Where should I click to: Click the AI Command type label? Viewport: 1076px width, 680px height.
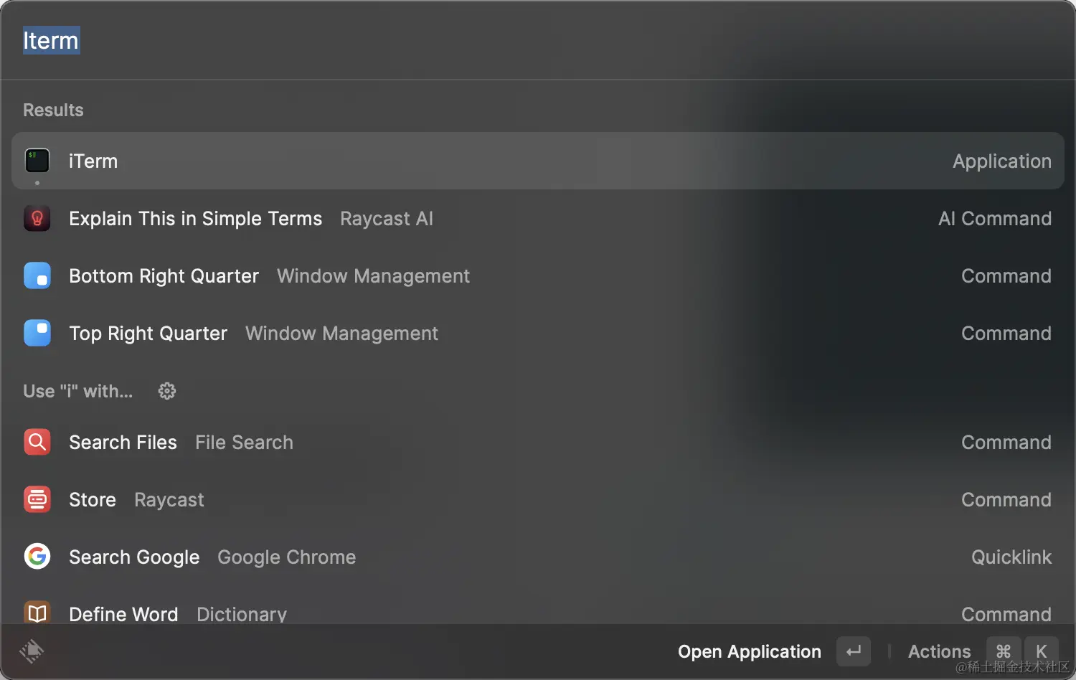995,219
